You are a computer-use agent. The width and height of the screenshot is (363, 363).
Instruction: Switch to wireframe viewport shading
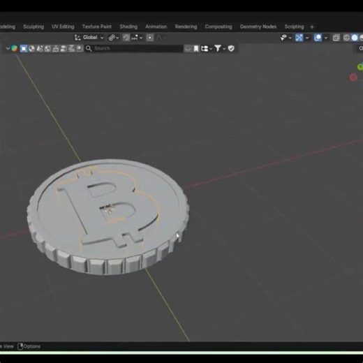click(x=346, y=38)
